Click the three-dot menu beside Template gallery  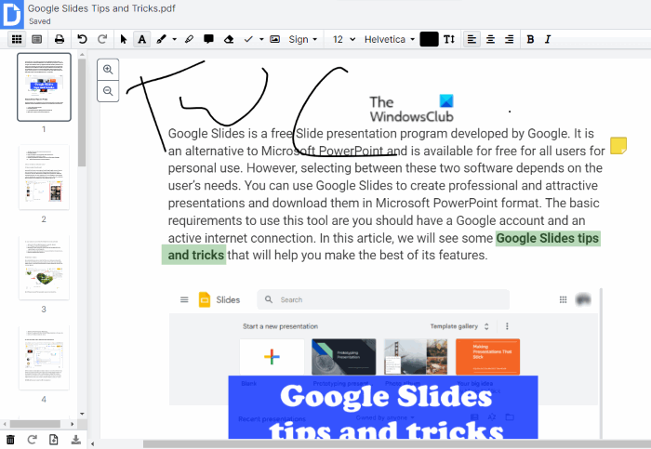click(x=507, y=326)
